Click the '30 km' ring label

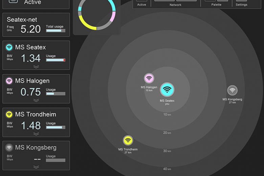167,151
